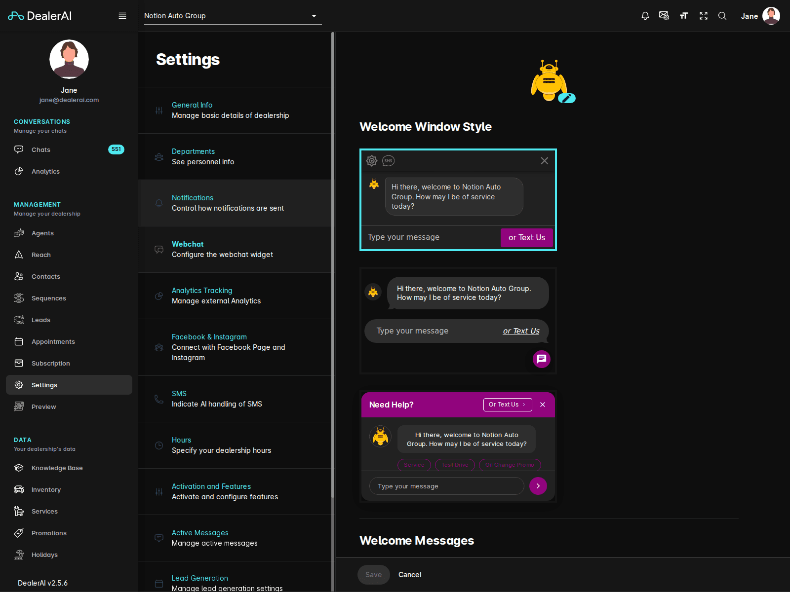
Task: Click the or Text Us purple button
Action: (526, 237)
